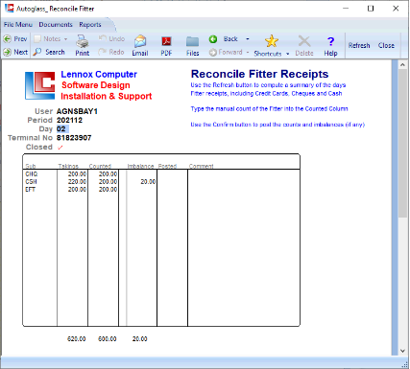Image resolution: width=410 pixels, height=369 pixels.
Task: Select the Day field value 02
Action: (x=62, y=129)
